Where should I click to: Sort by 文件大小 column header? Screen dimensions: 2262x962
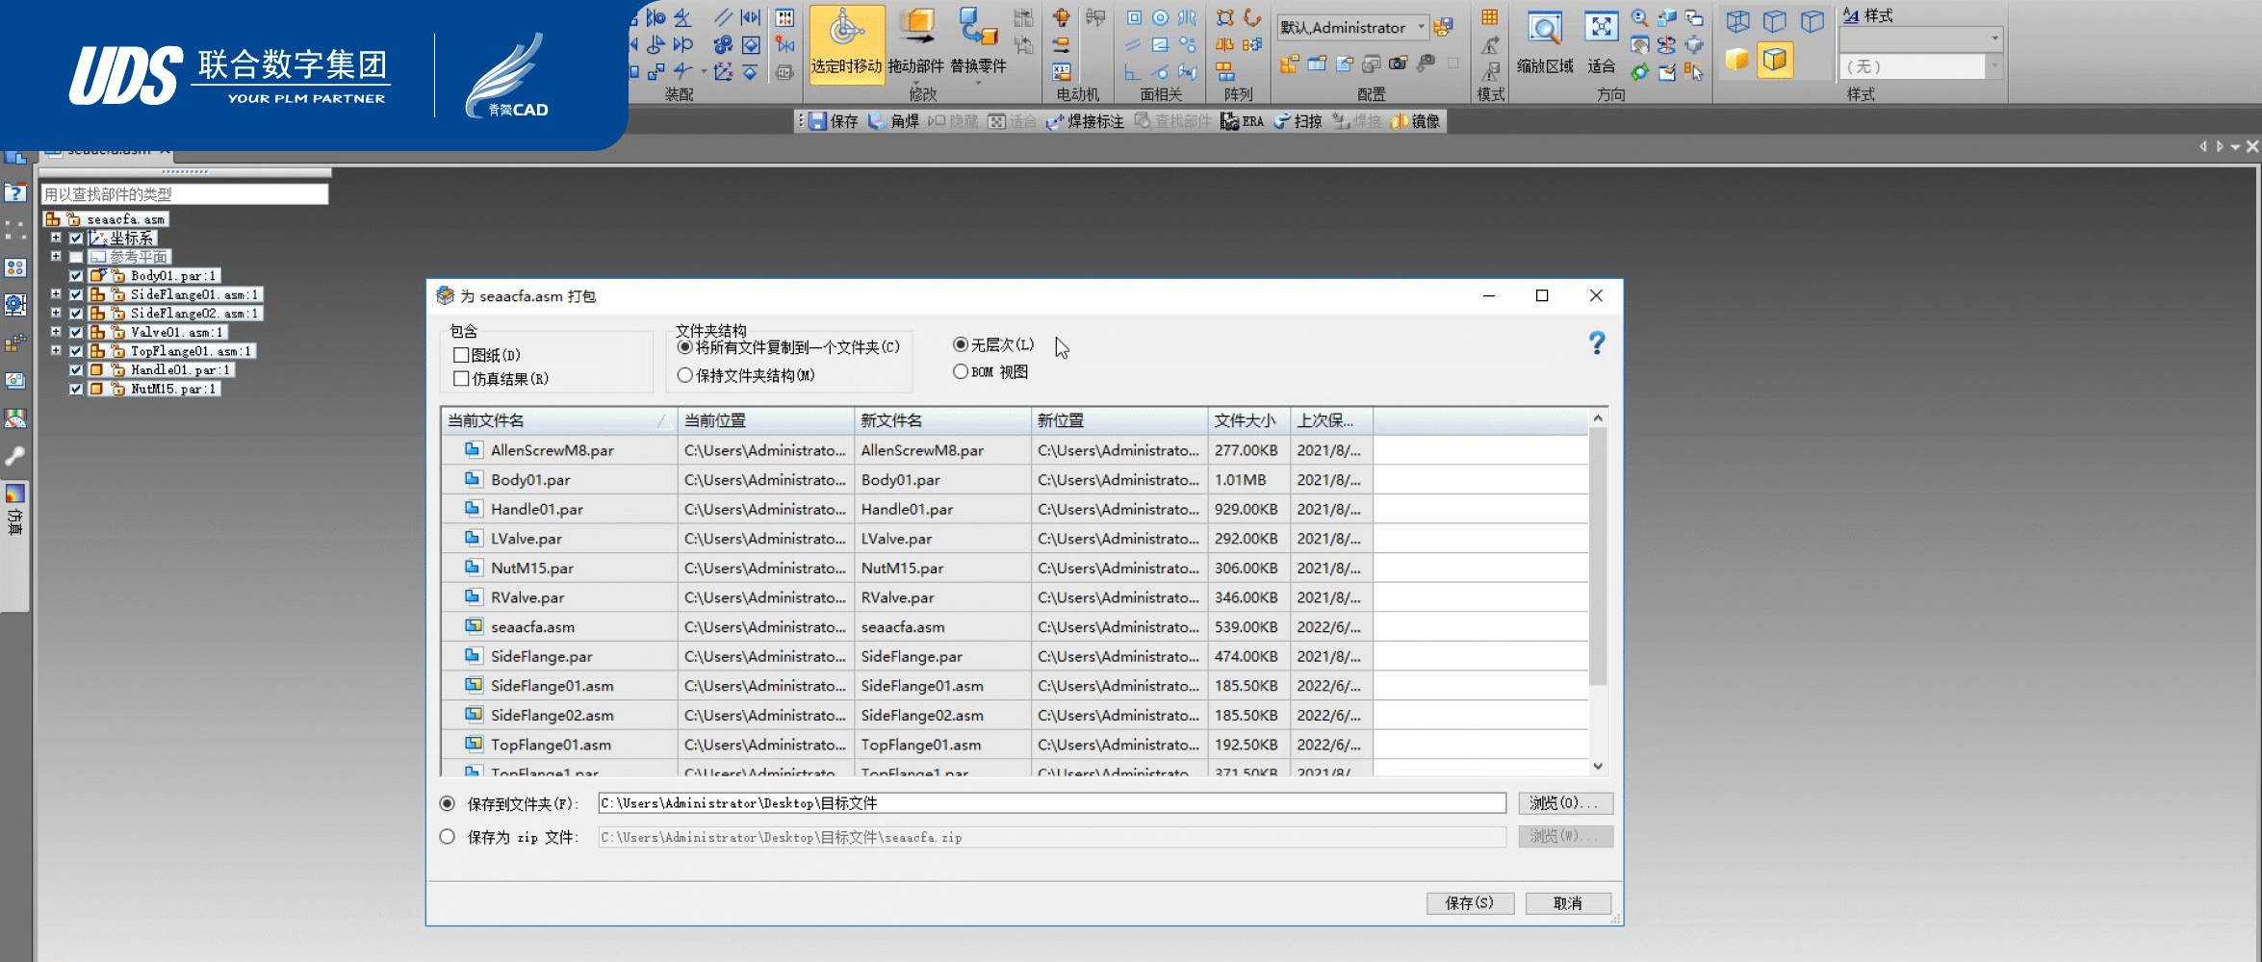tap(1248, 420)
